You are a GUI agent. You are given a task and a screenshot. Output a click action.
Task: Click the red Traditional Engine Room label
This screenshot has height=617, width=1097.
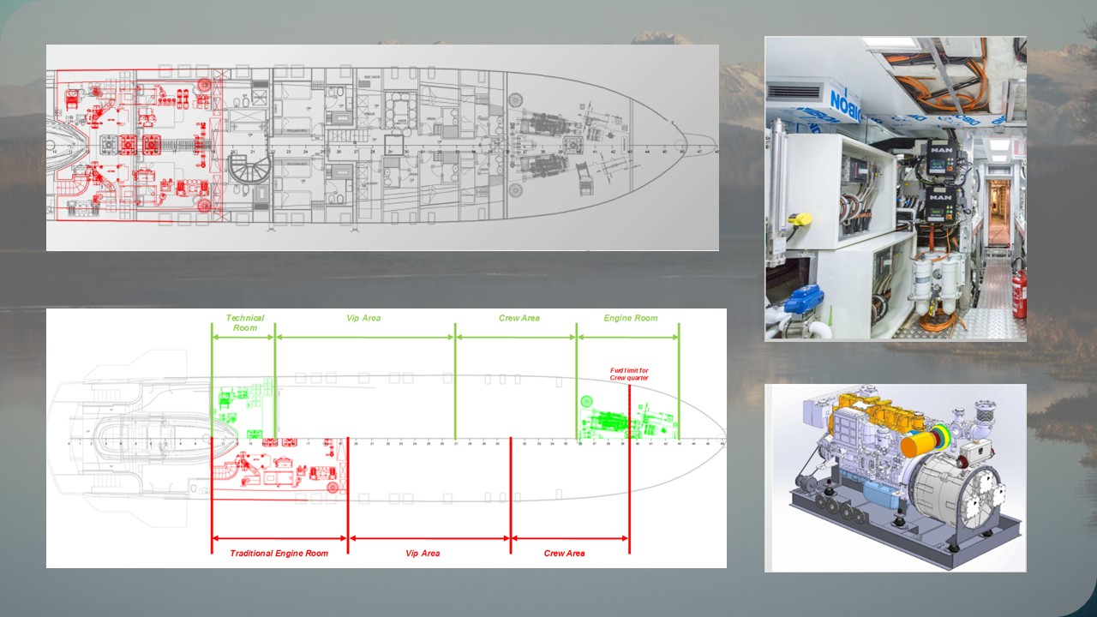pyautogui.click(x=279, y=554)
